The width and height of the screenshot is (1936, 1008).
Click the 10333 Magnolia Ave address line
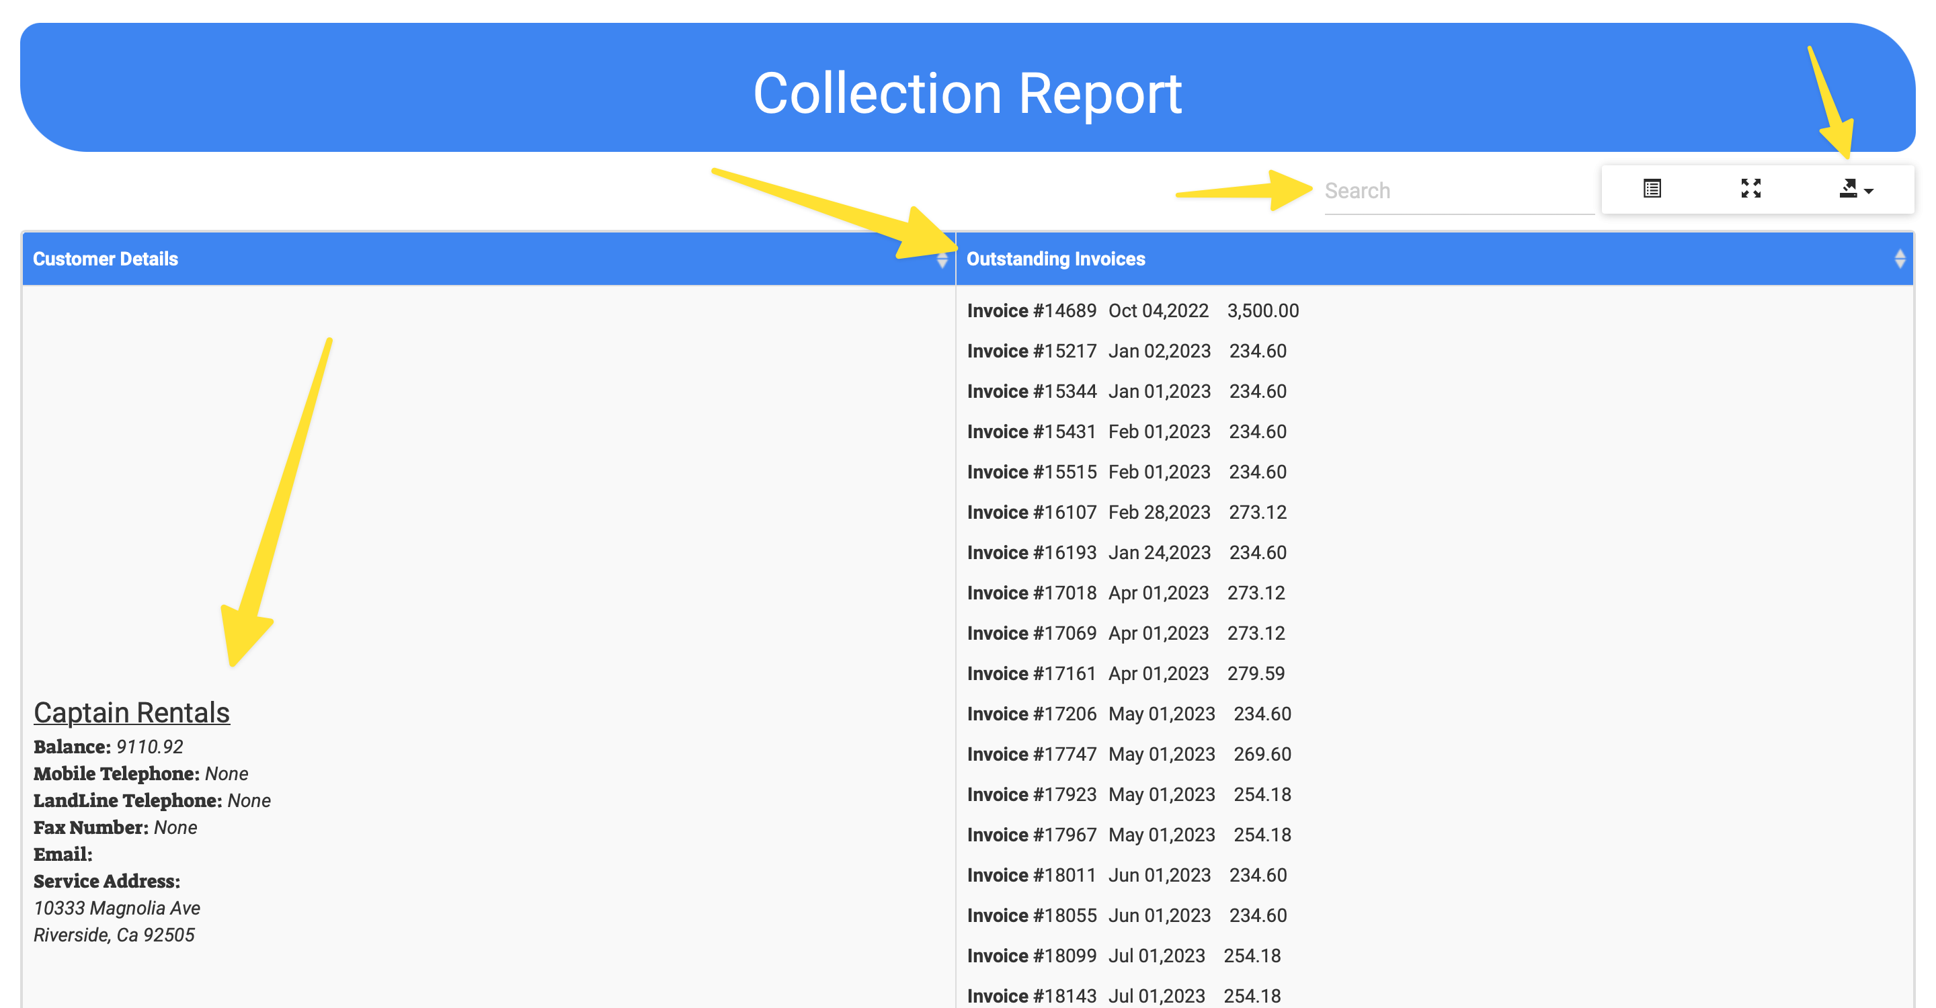[116, 908]
